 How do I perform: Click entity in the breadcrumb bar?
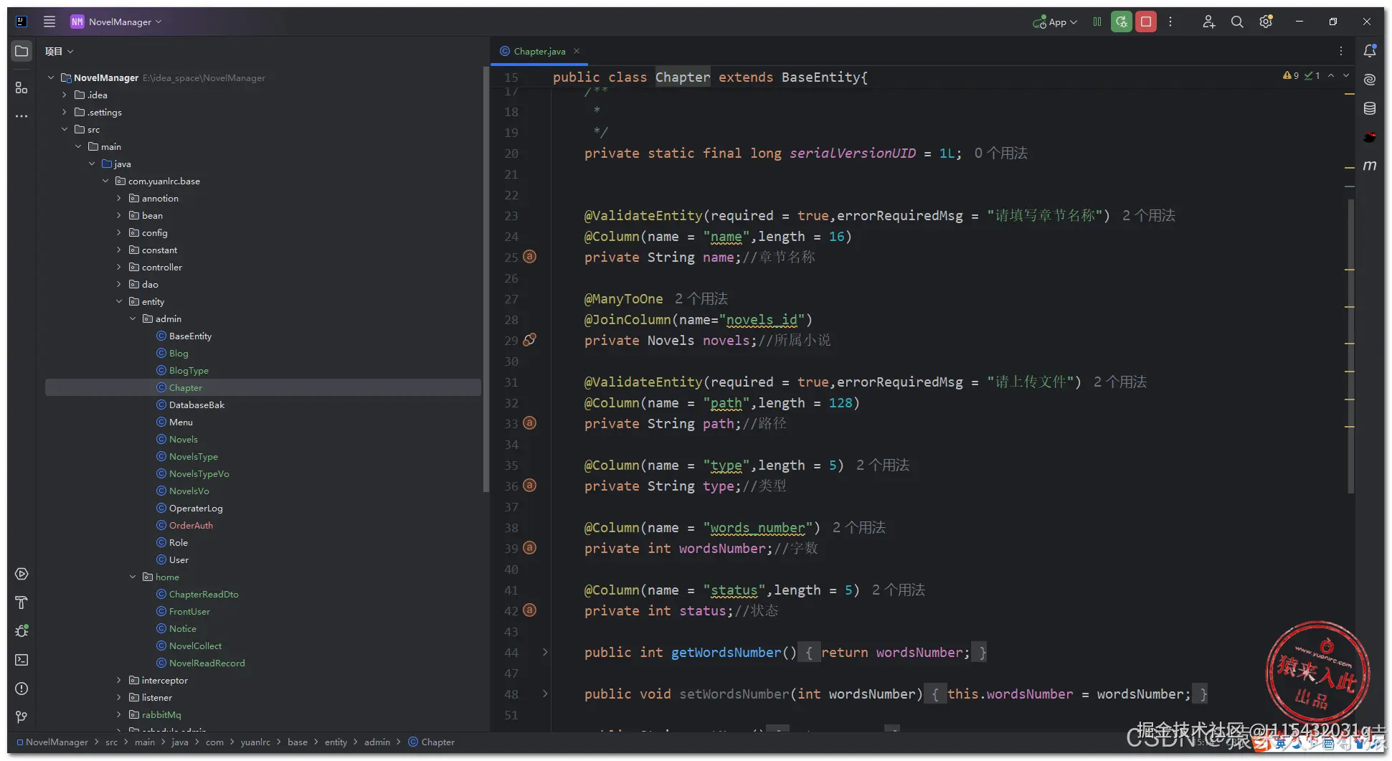coord(336,742)
